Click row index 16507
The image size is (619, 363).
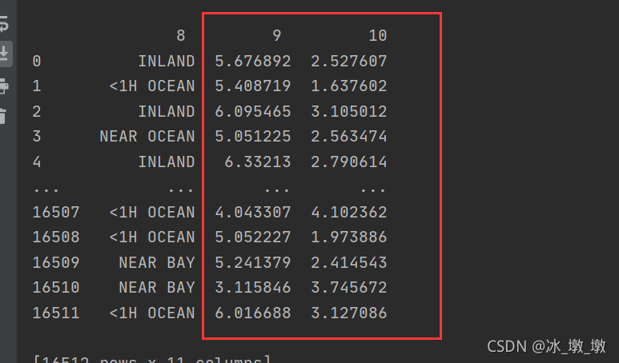[56, 213]
